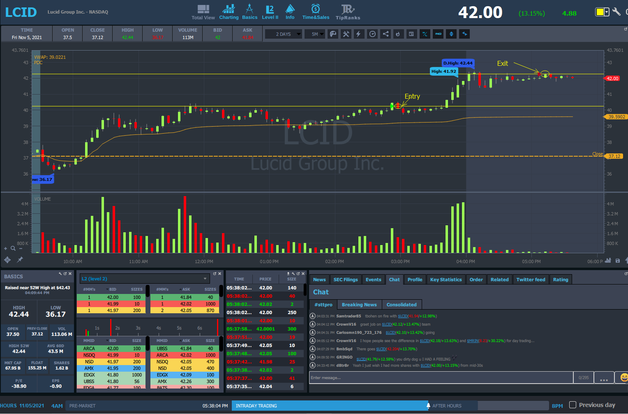Open the 5M interval dropdown
This screenshot has width=628, height=414.
[x=315, y=34]
